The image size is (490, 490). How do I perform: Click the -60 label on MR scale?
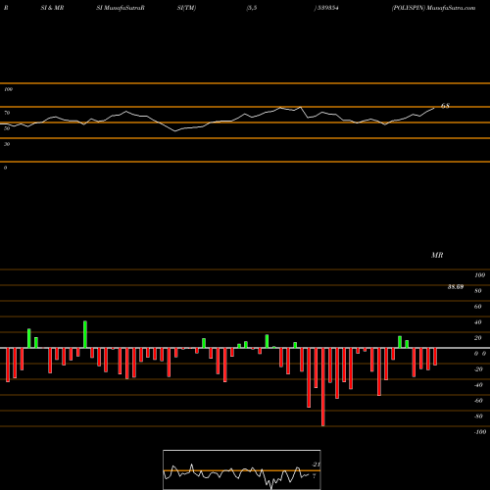pyautogui.click(x=478, y=401)
